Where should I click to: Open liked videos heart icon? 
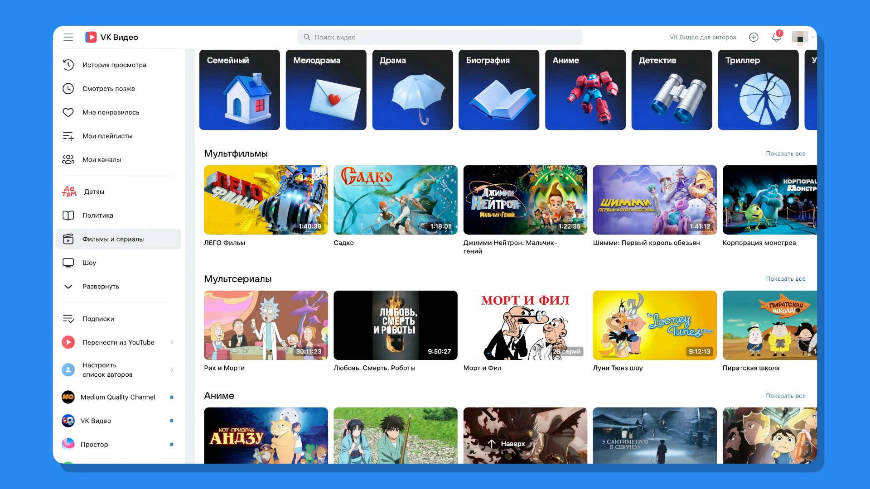coord(68,112)
